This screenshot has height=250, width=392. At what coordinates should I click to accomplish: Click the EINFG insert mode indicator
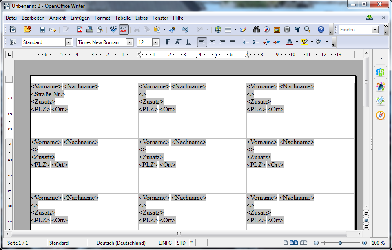pos(165,243)
